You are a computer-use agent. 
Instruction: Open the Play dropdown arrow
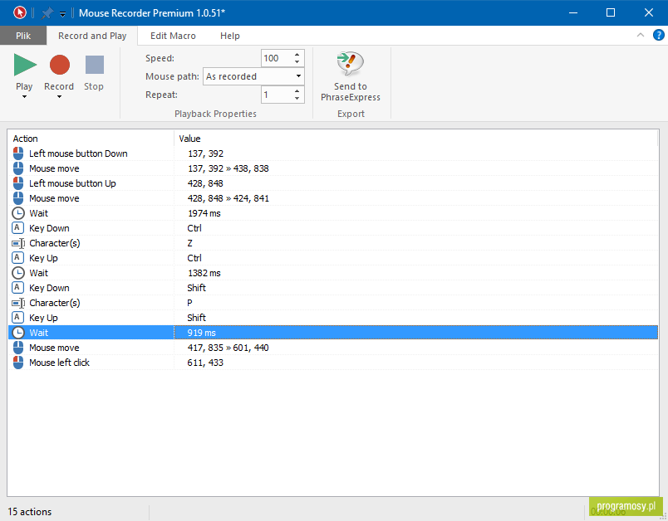point(24,97)
